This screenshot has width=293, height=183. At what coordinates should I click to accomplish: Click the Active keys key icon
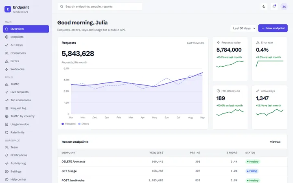coord(258,91)
